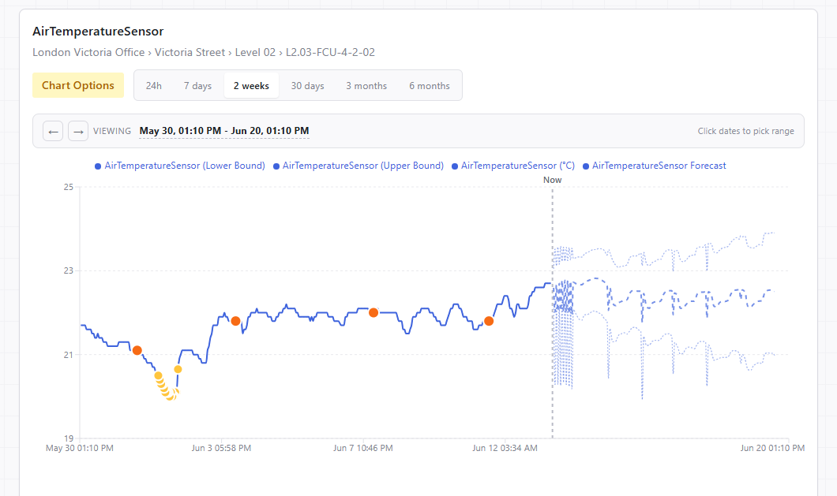Click the isolated yellow dot after the dip
Screen dimensions: 837x496
coord(178,369)
